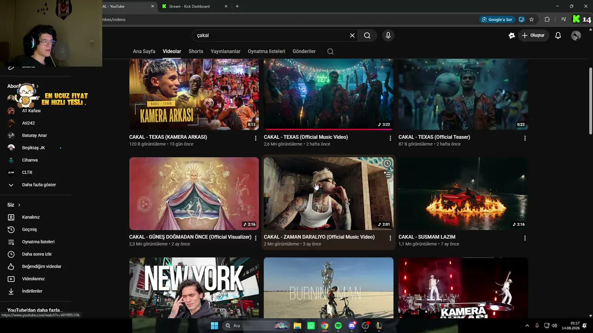Click the magnifier search button beside çakal
The image size is (593, 333).
point(367,36)
